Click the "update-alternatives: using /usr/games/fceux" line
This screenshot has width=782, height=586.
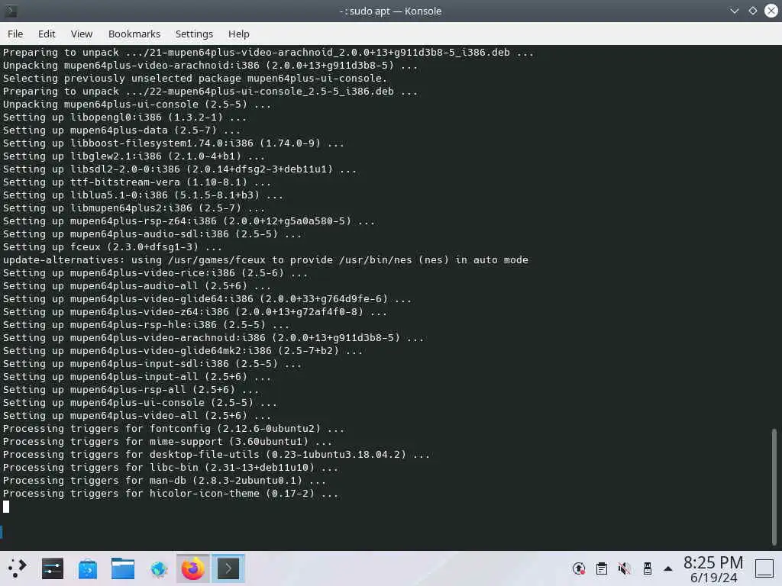pyautogui.click(x=265, y=259)
